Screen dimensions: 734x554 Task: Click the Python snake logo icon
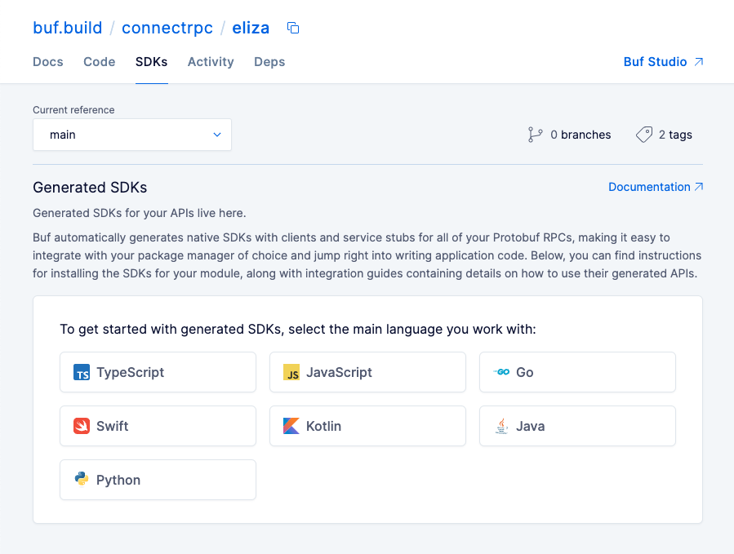click(x=82, y=479)
